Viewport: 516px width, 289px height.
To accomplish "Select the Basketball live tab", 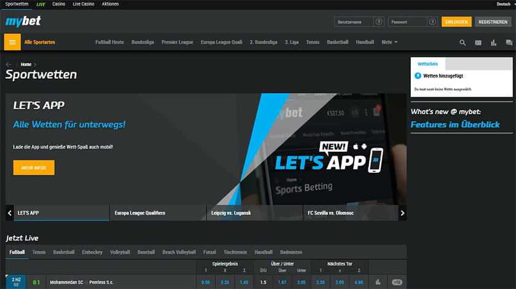I will 64,252.
